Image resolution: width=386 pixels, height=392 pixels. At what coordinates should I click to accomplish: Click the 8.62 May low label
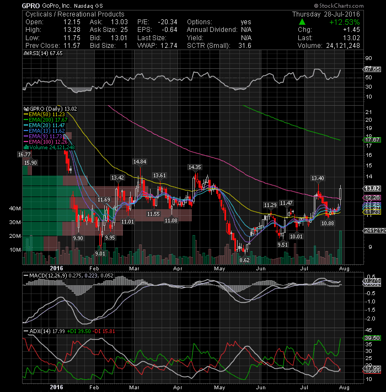tap(244, 260)
